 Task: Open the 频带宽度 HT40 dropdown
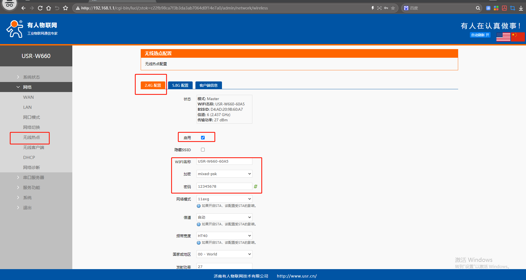(x=224, y=236)
